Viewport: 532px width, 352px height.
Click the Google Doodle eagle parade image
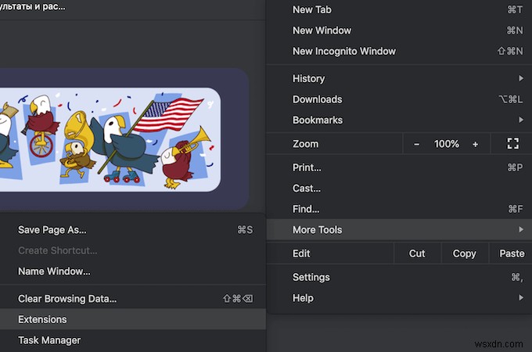[110, 139]
